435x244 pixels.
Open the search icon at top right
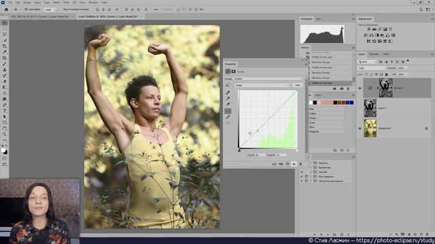421,9
